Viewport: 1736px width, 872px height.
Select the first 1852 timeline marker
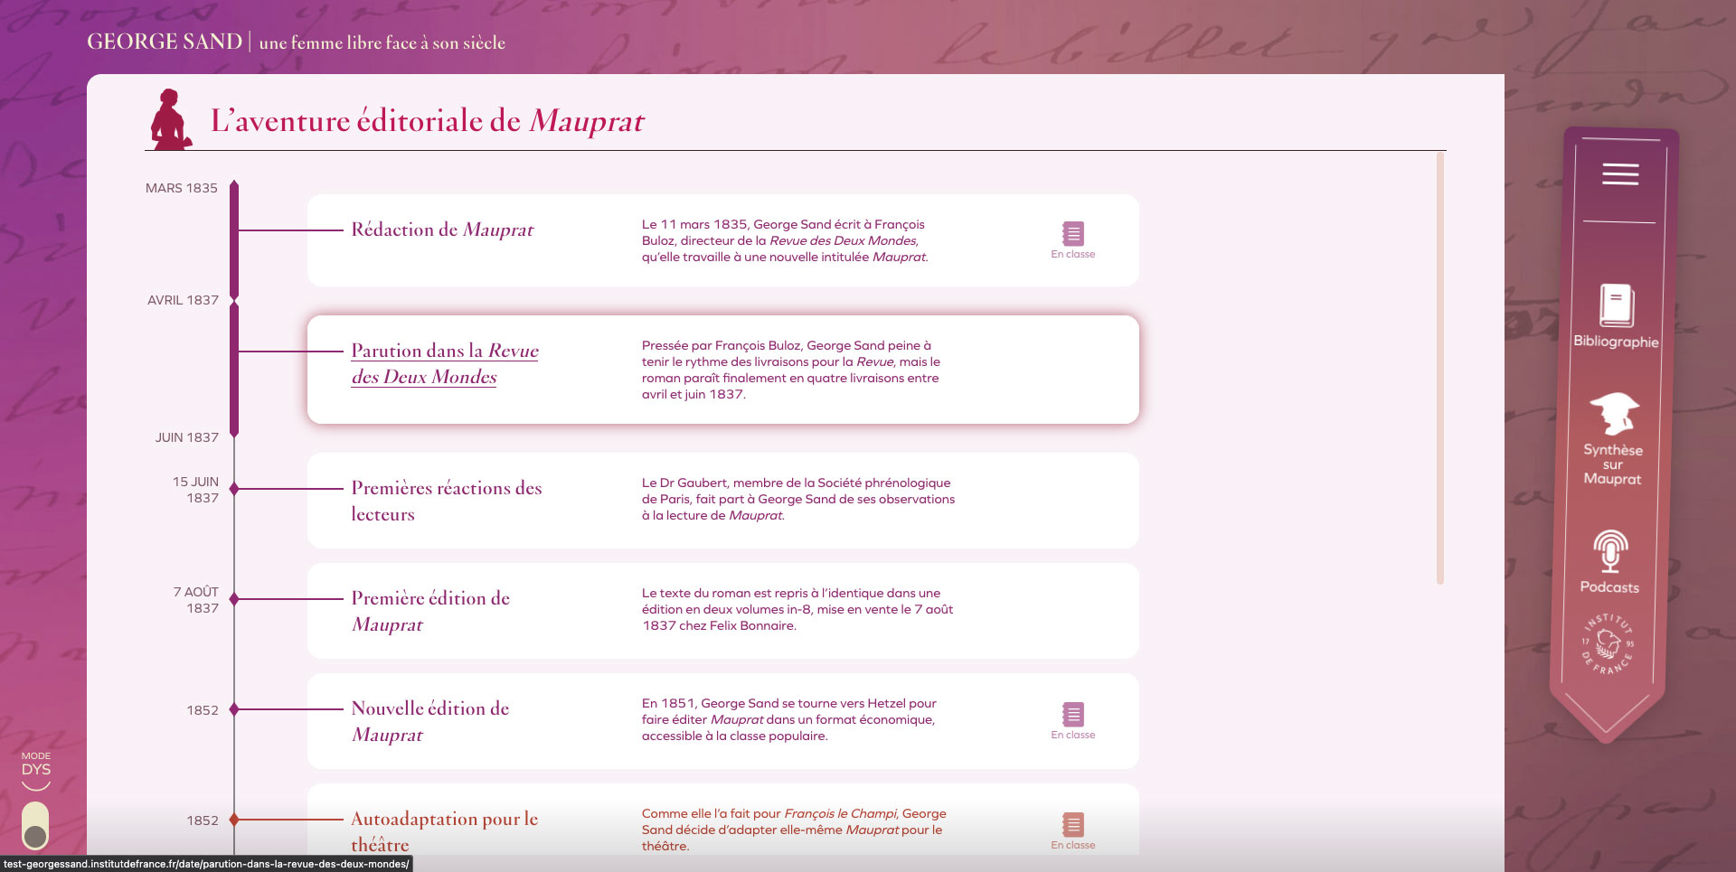(x=234, y=709)
